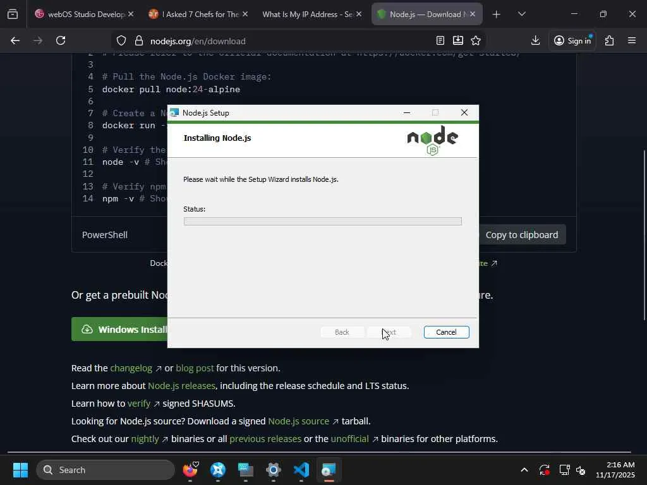This screenshot has height=485, width=647.
Task: Click the muted volume tray icon
Action: (x=581, y=470)
